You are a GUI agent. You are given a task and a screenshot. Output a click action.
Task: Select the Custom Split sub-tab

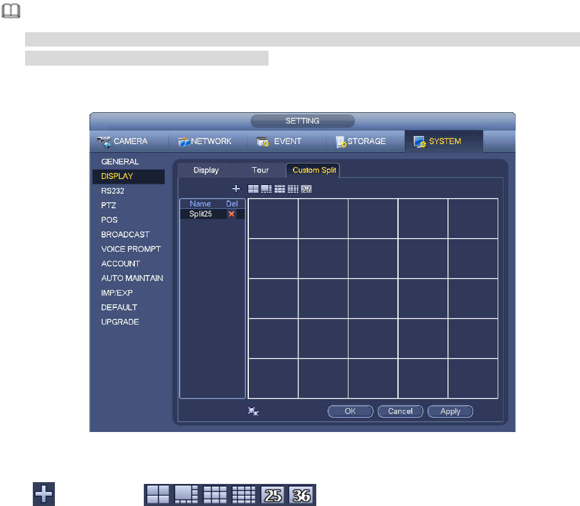pos(314,170)
